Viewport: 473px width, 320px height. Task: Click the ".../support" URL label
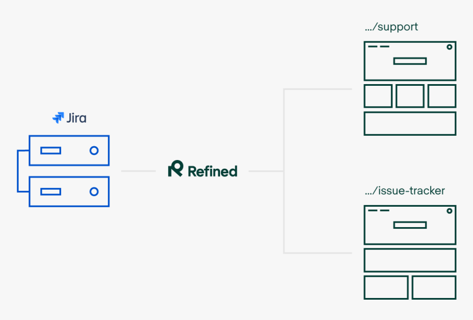click(391, 27)
